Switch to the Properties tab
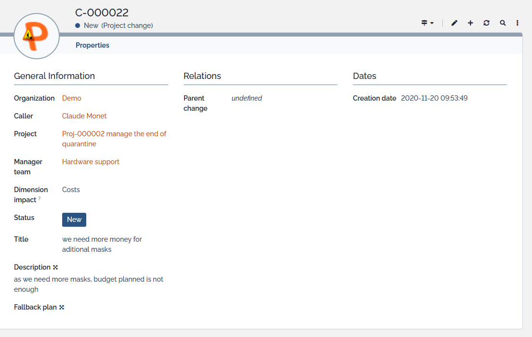The height and width of the screenshot is (337, 532). click(x=93, y=45)
